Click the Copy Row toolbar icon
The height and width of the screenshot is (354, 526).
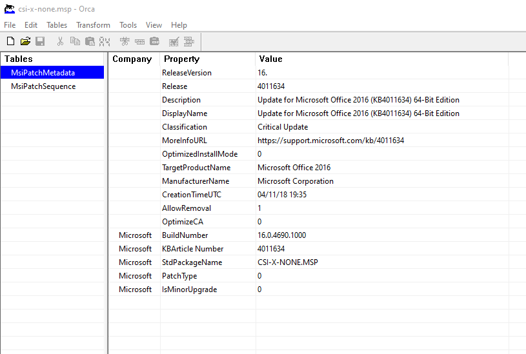coord(139,41)
